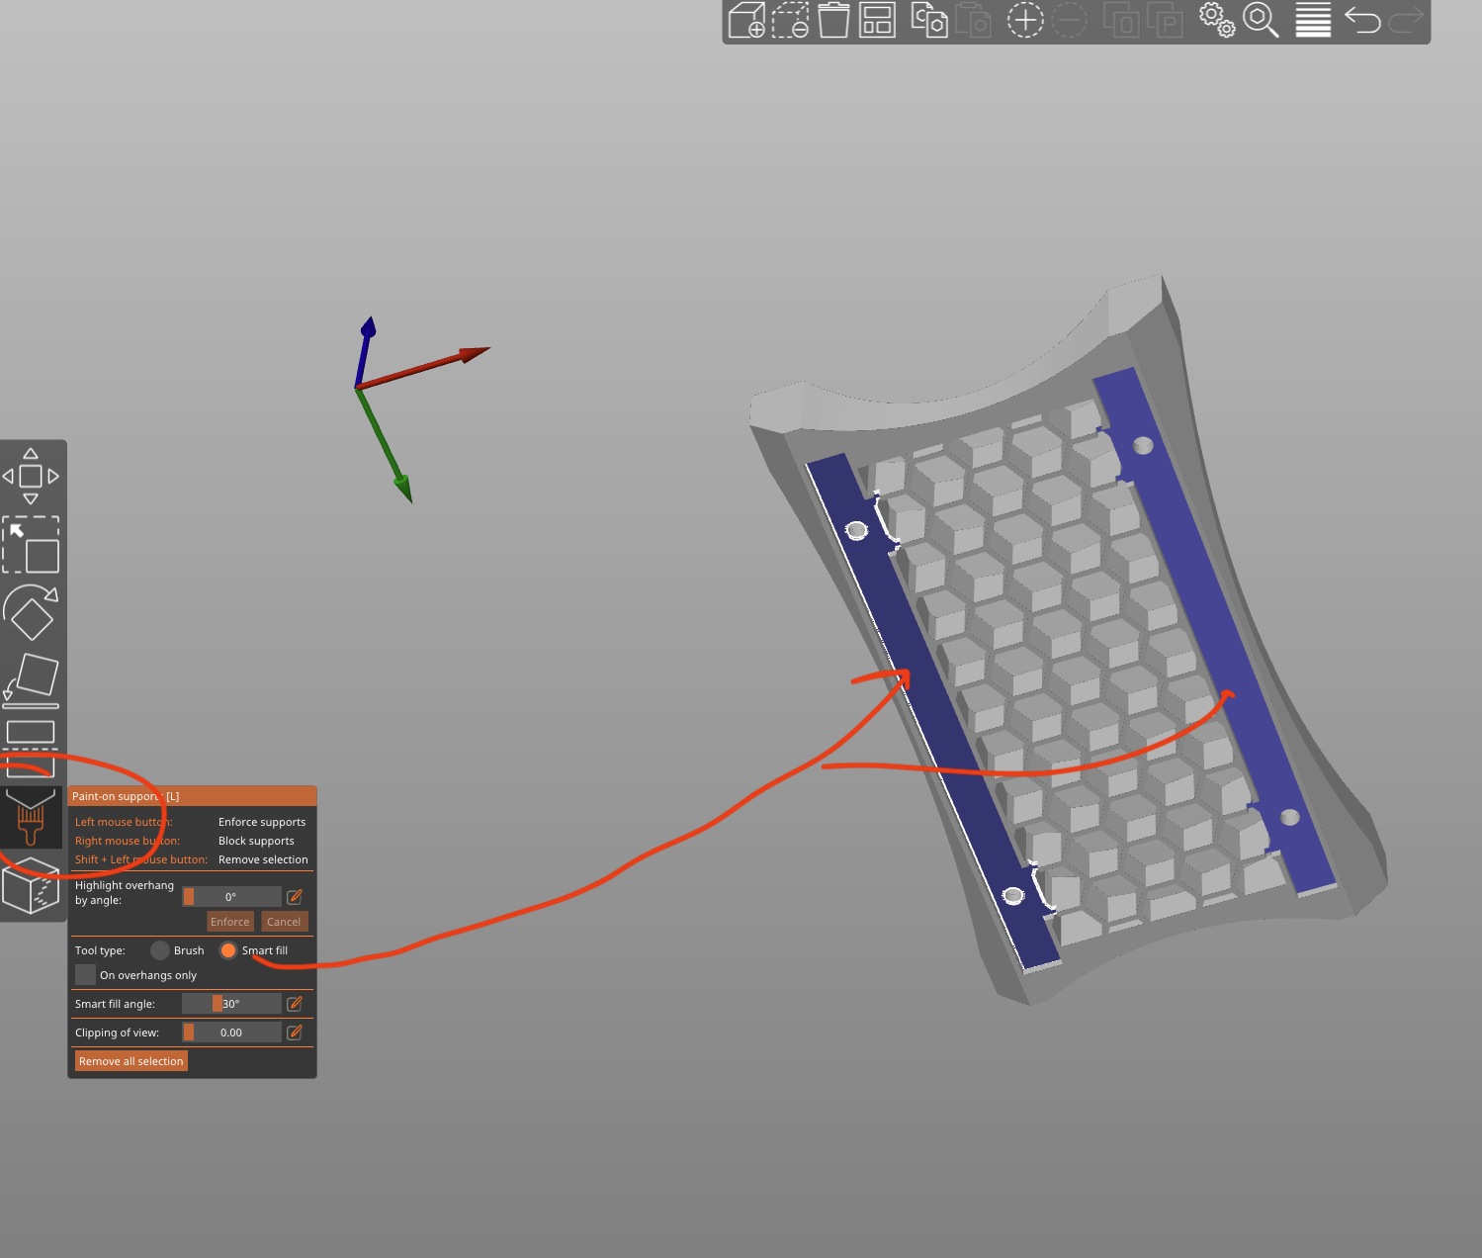Screen dimensions: 1482x1258
Task: Click the Arrange objects icon
Action: (x=877, y=20)
